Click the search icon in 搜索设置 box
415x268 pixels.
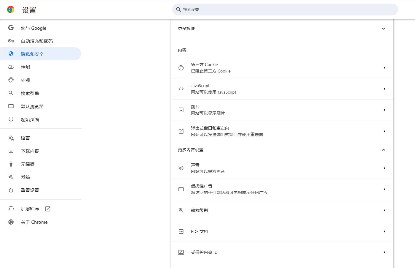pyautogui.click(x=179, y=10)
